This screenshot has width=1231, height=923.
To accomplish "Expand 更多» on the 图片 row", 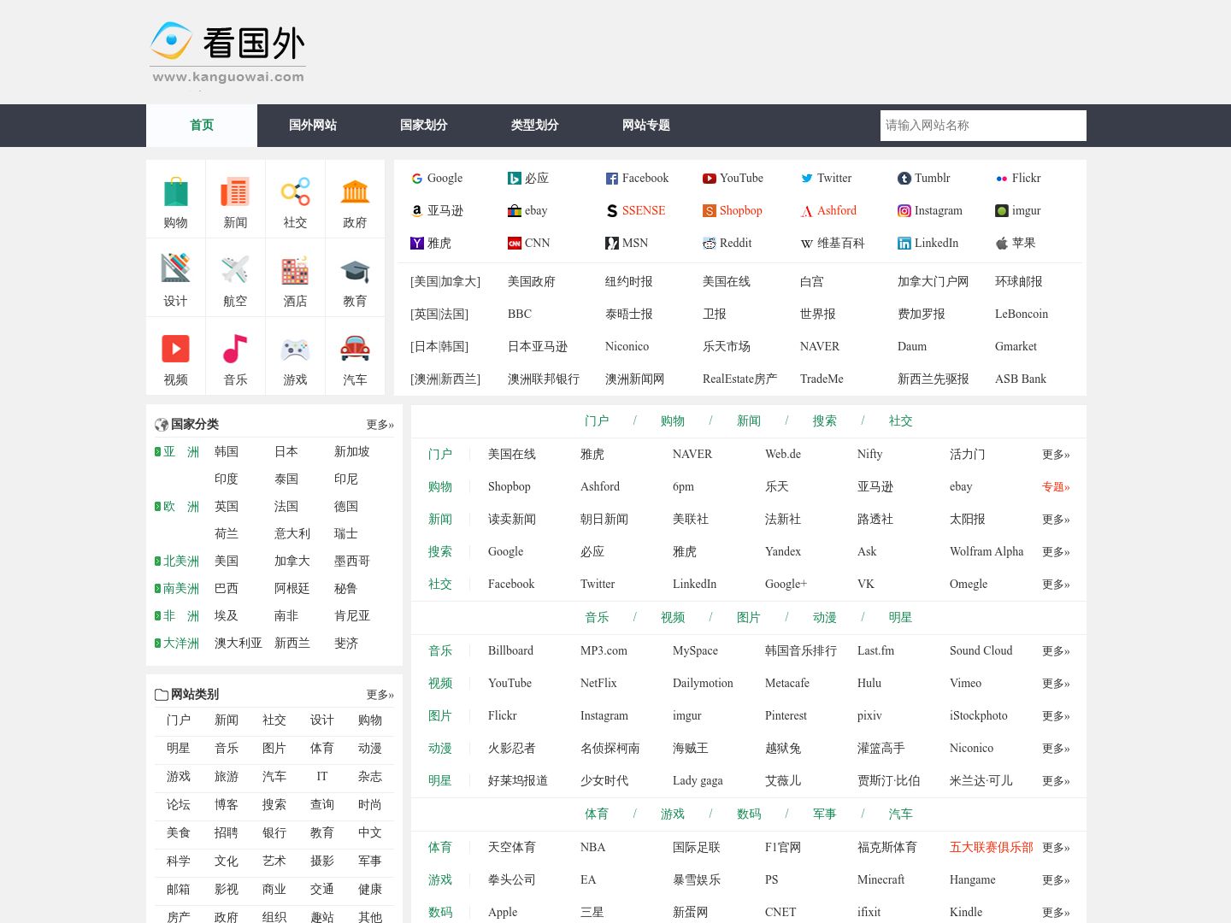I will pyautogui.click(x=1056, y=716).
